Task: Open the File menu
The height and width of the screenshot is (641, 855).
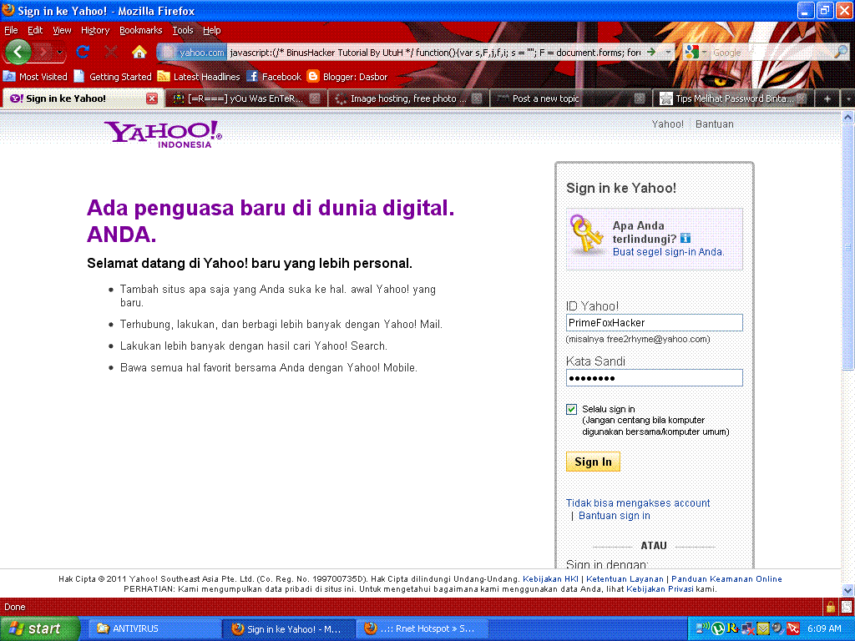Action: click(11, 31)
